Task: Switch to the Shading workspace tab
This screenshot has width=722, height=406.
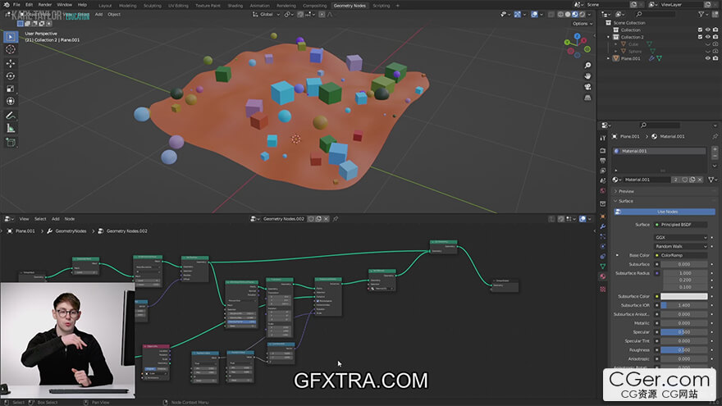Action: click(235, 5)
